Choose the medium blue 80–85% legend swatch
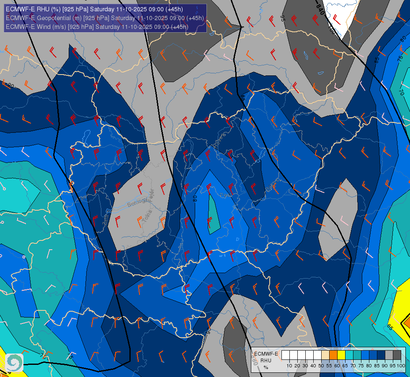Viewport: 410px width, 377px height. click(x=373, y=355)
